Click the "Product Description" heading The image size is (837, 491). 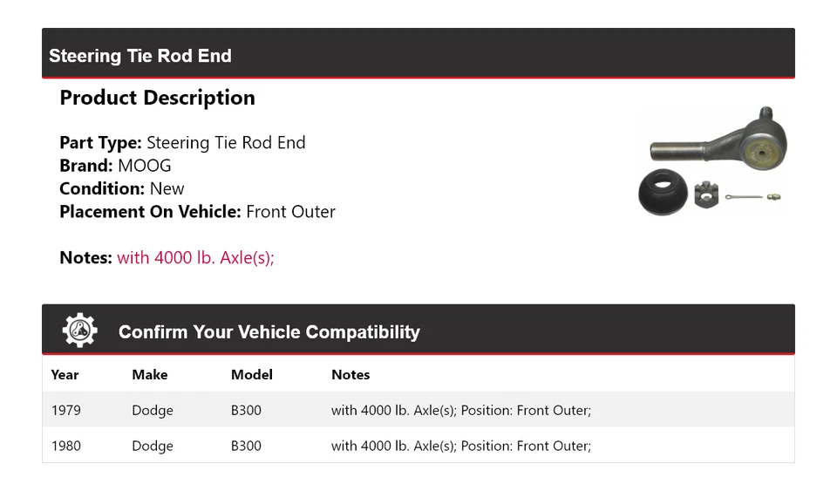[157, 98]
